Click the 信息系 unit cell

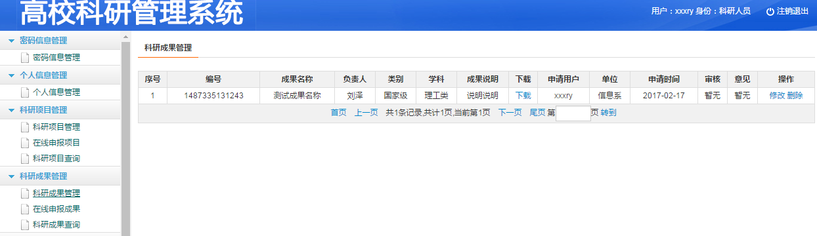tap(609, 96)
